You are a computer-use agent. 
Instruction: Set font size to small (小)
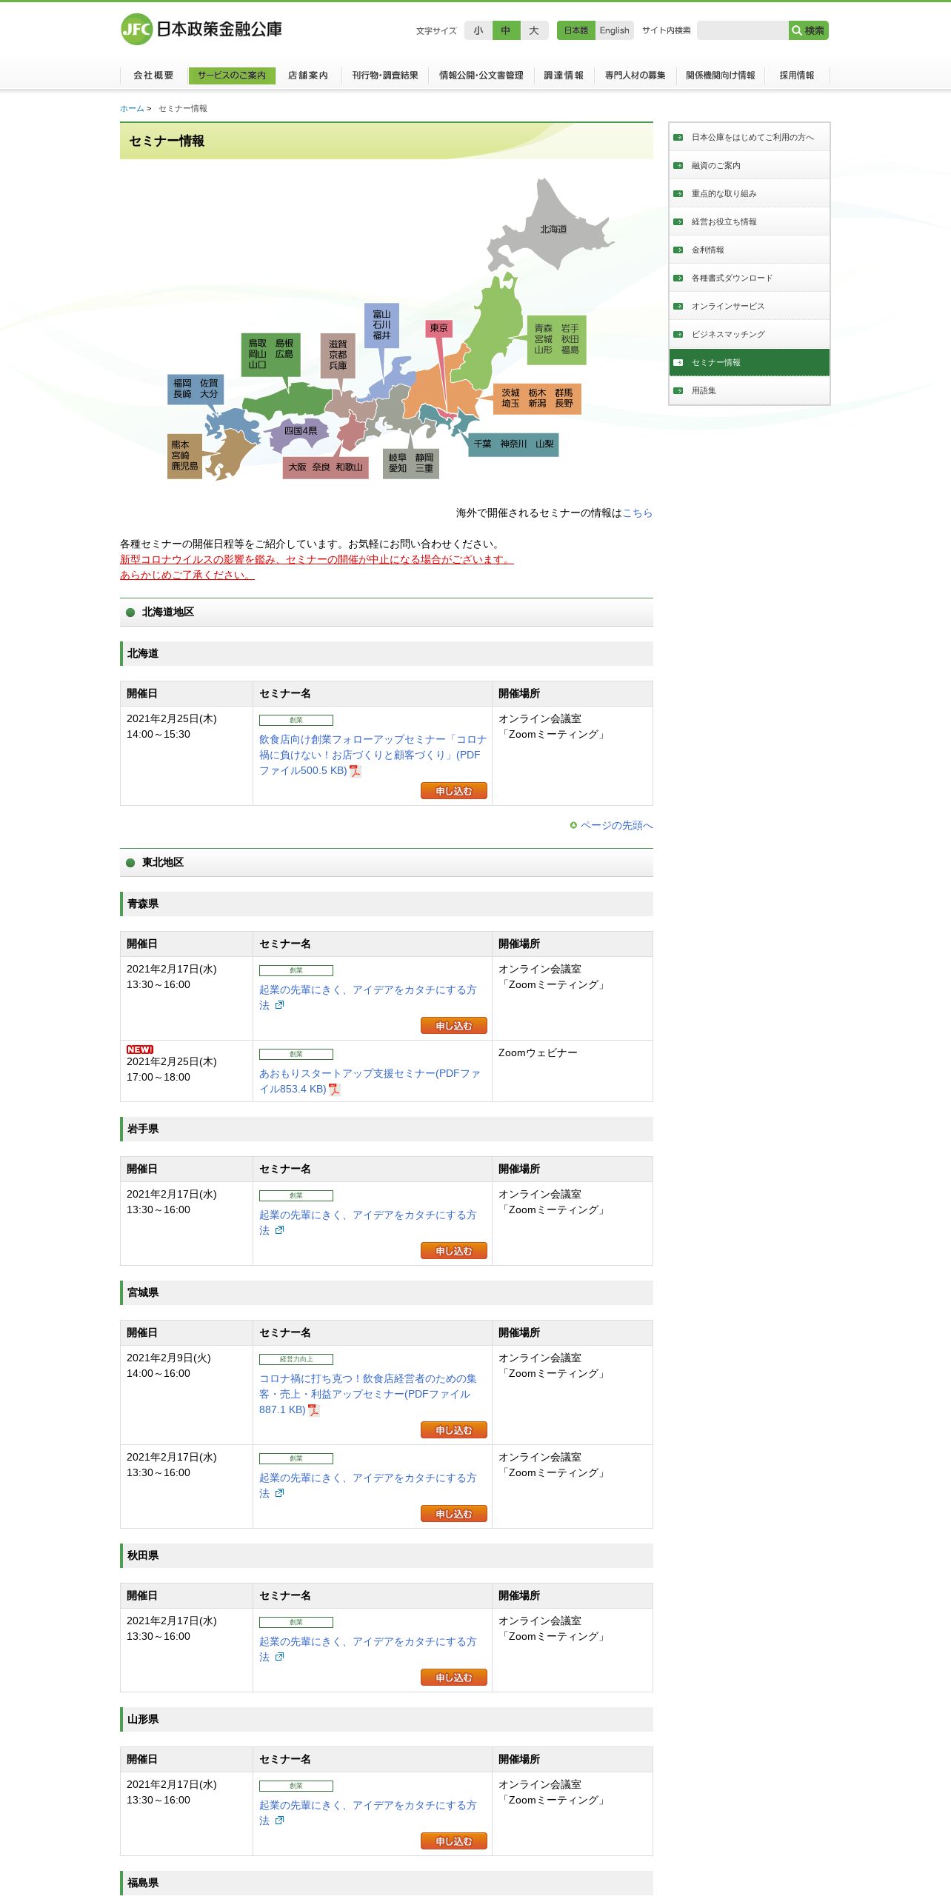[x=478, y=30]
